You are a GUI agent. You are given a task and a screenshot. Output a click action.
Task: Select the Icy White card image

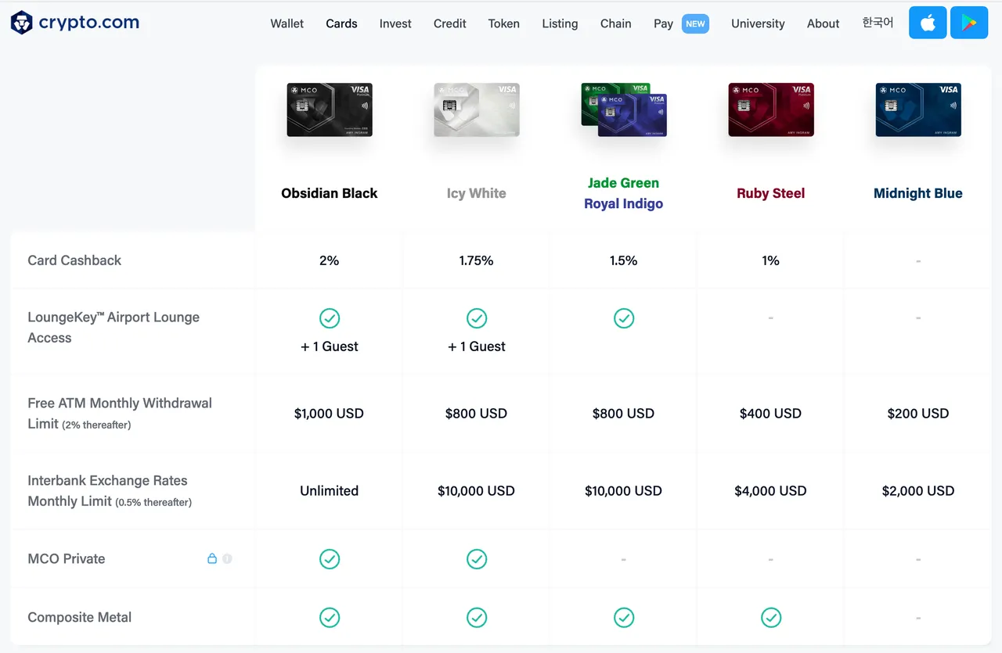[477, 110]
